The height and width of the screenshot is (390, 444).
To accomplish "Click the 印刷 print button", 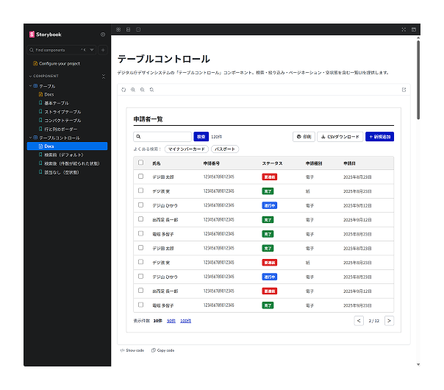I will 304,137.
